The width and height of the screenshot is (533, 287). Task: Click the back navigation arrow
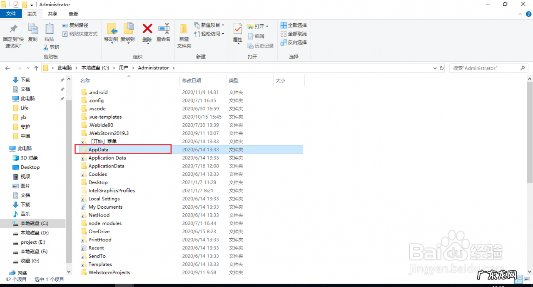click(x=7, y=67)
